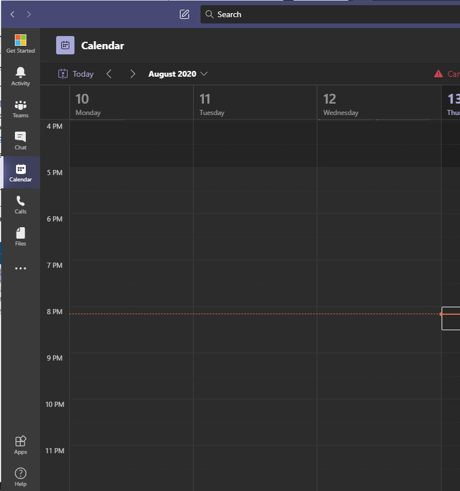
Task: Expand the August 2020 month picker
Action: tap(178, 74)
